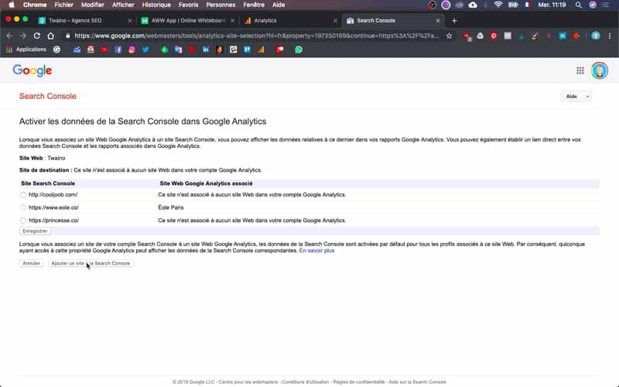Select the https://princesse.co/ radio button
This screenshot has width=619, height=387.
[23, 221]
